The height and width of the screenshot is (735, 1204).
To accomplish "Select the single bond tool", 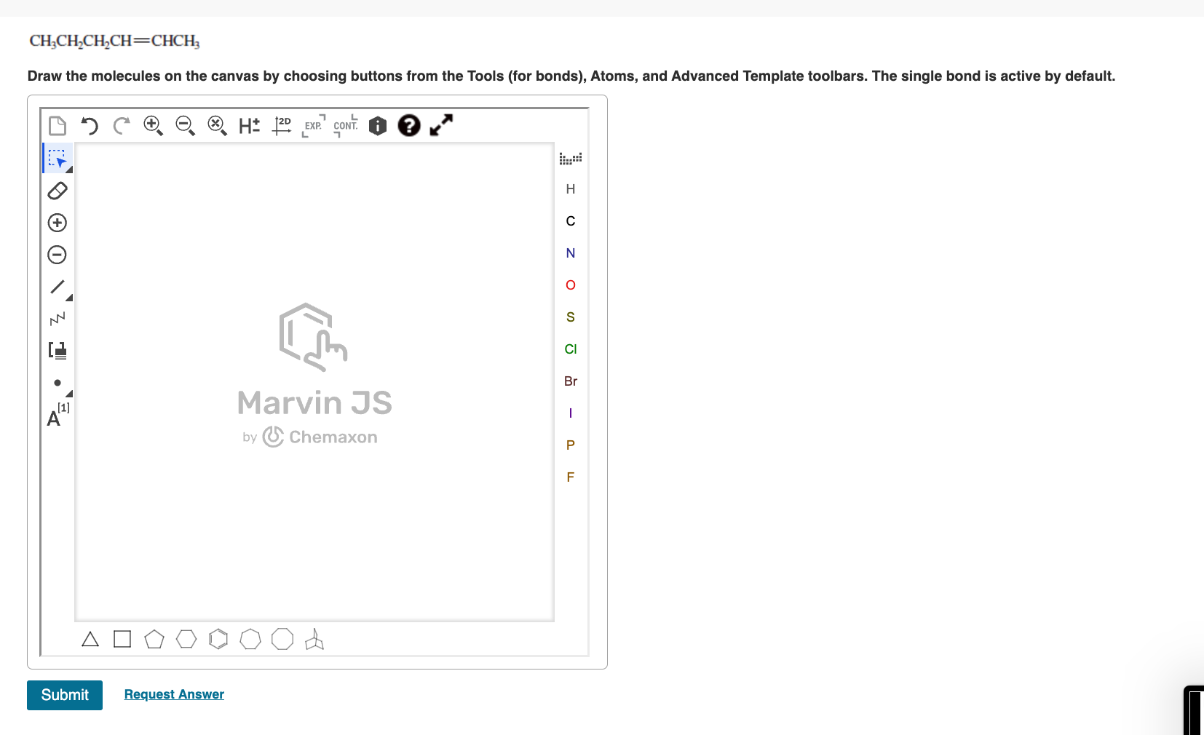I will [58, 287].
